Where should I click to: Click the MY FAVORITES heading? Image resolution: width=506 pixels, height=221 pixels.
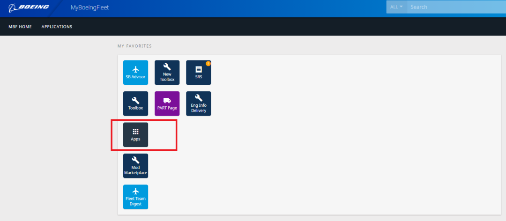pyautogui.click(x=134, y=46)
